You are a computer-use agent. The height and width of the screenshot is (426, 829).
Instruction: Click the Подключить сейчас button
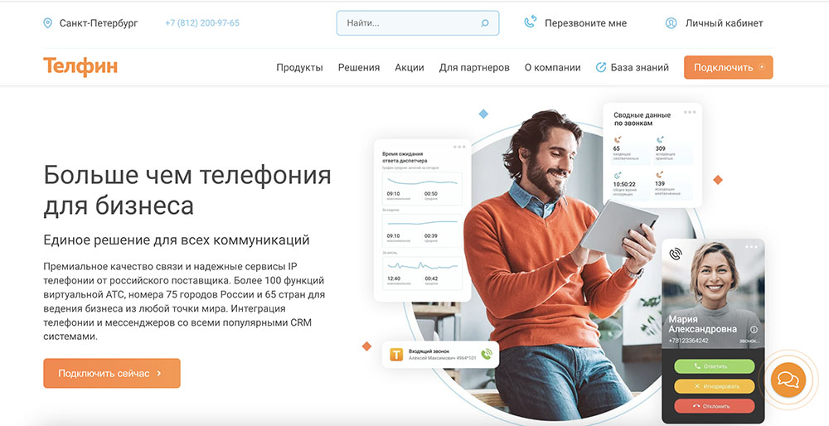point(112,373)
